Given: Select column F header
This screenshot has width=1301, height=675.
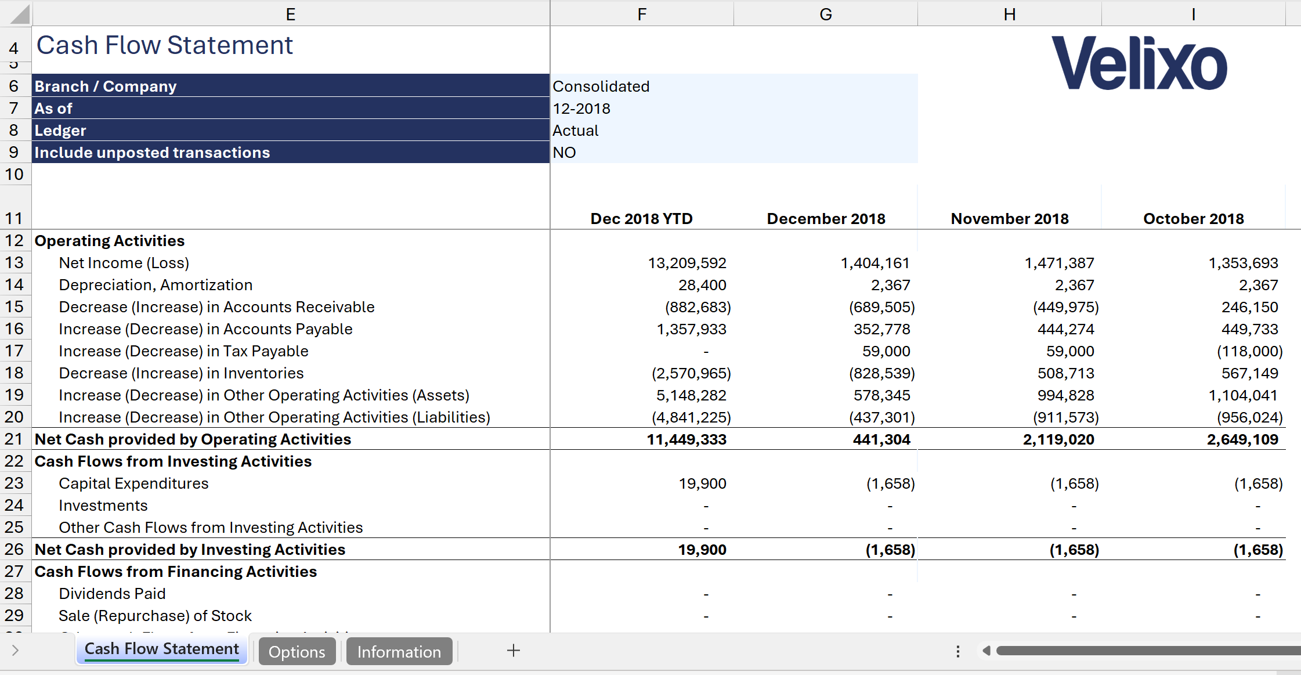Looking at the screenshot, I should click(642, 14).
